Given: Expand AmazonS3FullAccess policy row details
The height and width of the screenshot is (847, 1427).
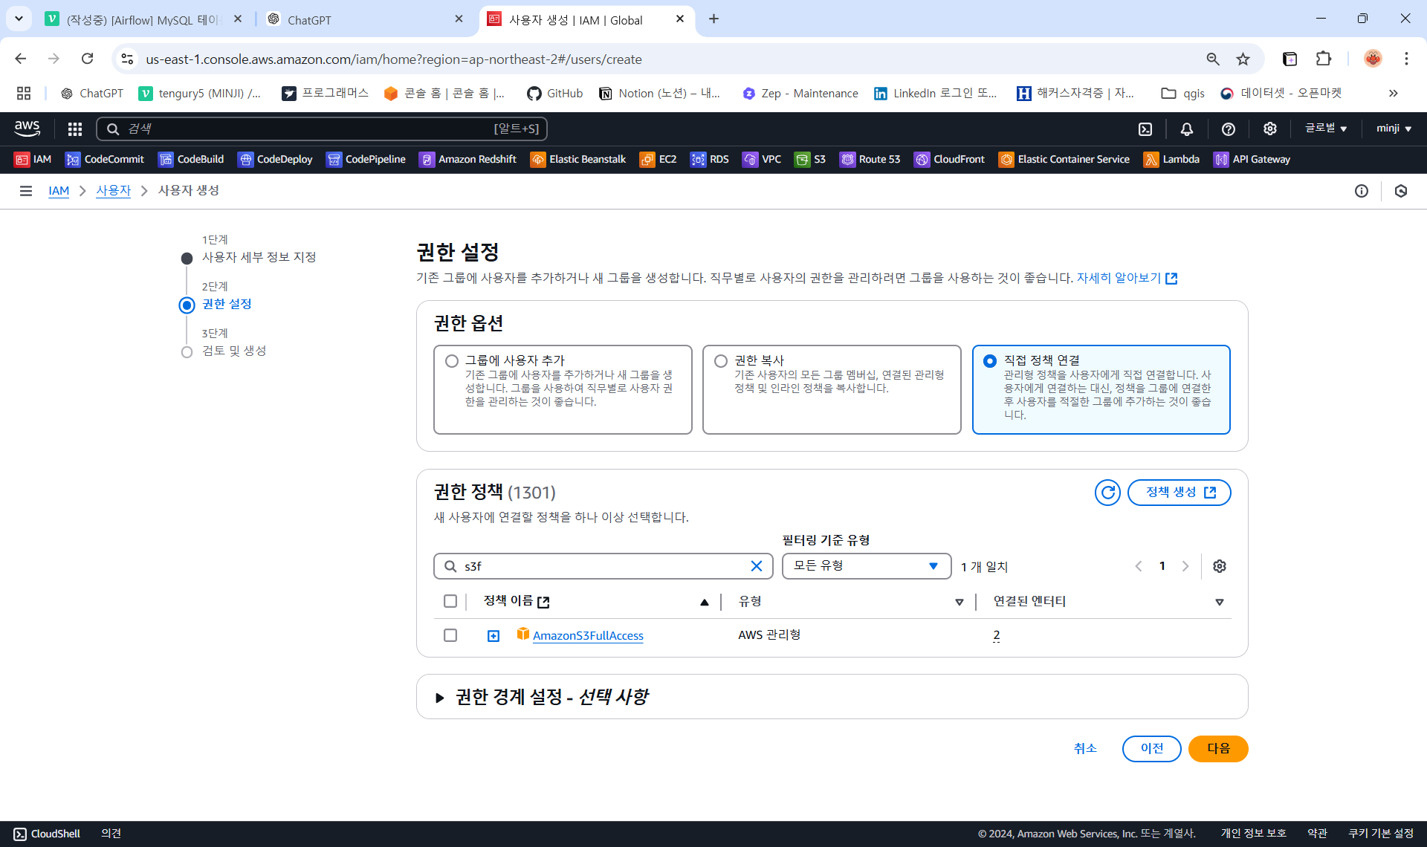Looking at the screenshot, I should click(494, 635).
